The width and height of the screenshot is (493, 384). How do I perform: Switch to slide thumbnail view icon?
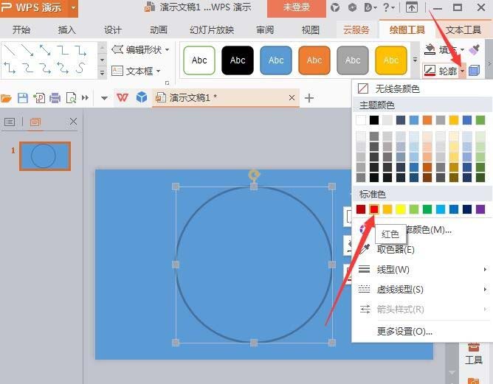35,122
